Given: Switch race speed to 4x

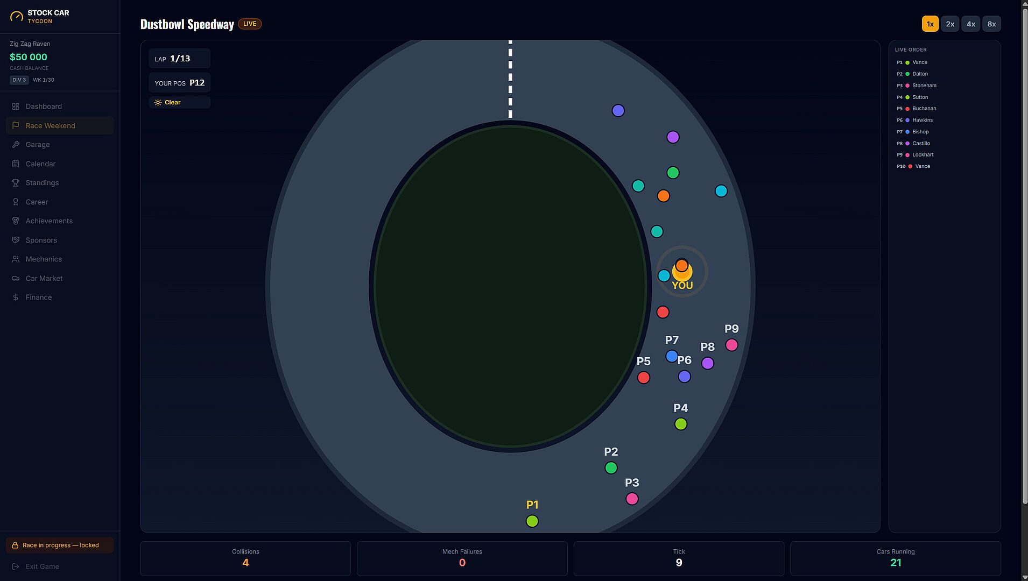Looking at the screenshot, I should coord(971,24).
